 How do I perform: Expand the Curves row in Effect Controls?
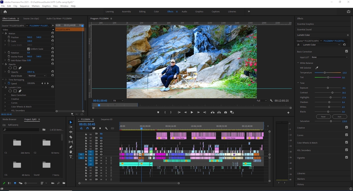[5, 103]
